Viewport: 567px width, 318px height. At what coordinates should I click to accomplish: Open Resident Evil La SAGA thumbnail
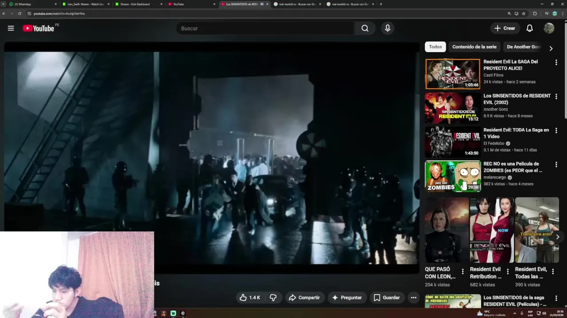click(x=452, y=74)
